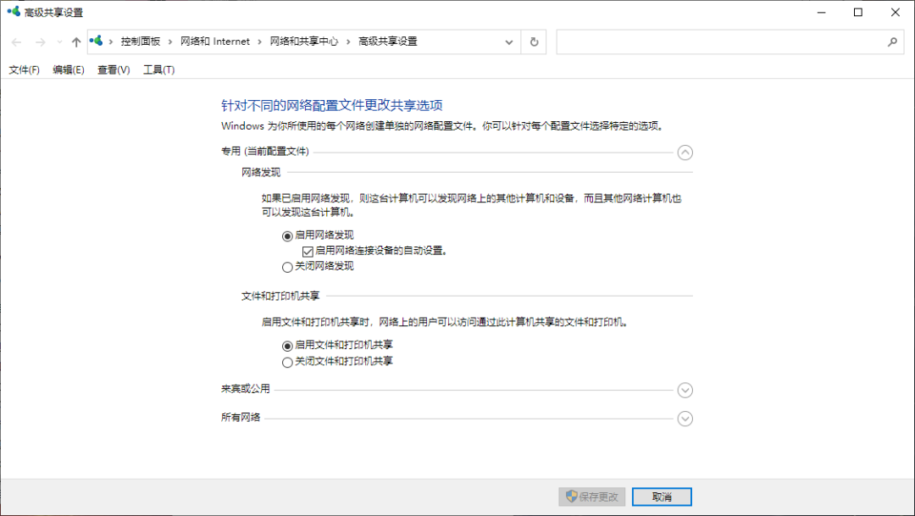Screen dimensions: 915x516
Task: Select 关闭网络发现 radio button
Action: click(287, 267)
